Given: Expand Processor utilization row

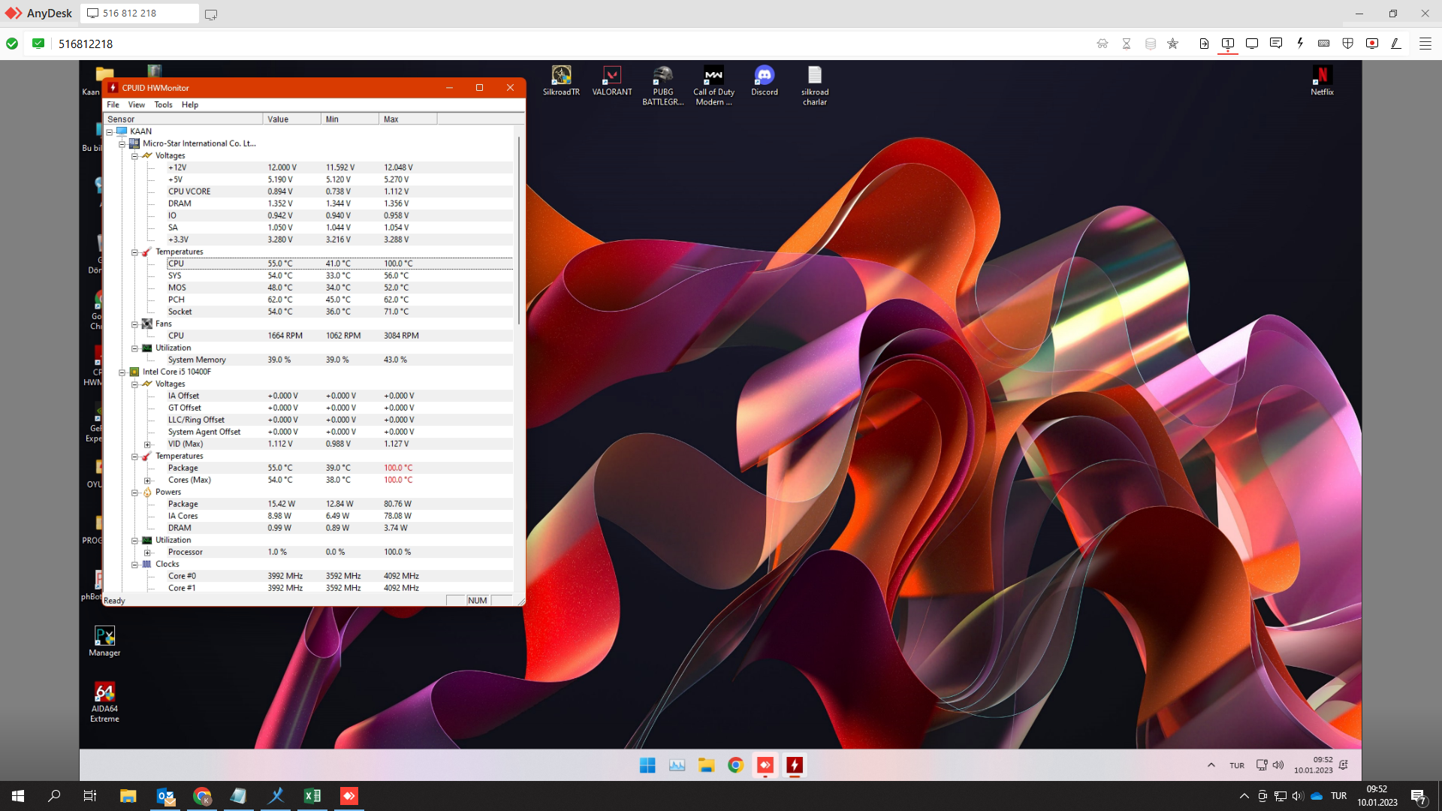Looking at the screenshot, I should (147, 552).
